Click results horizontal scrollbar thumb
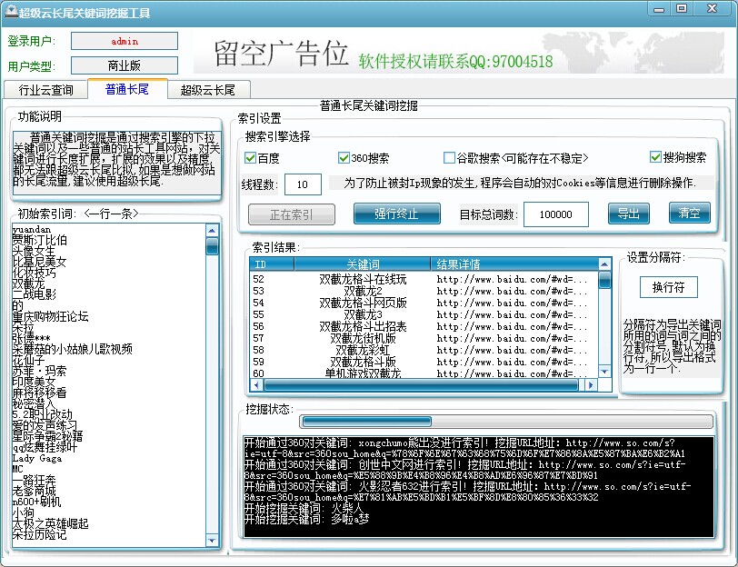 point(421,385)
